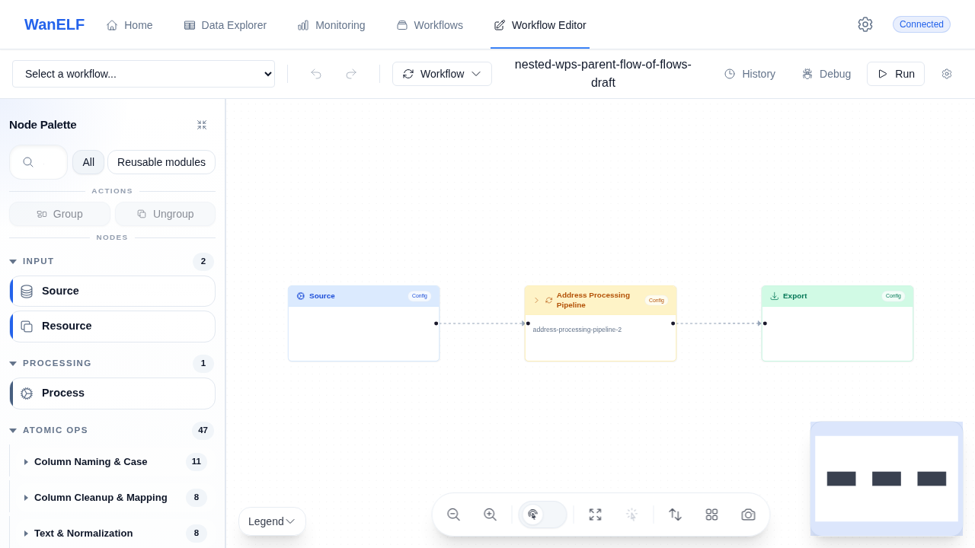
Task: Open the settings gear in the top bar
Action: tap(865, 24)
